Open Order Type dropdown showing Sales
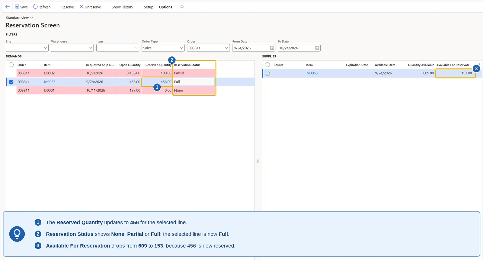This screenshot has height=260, width=483. [x=163, y=48]
